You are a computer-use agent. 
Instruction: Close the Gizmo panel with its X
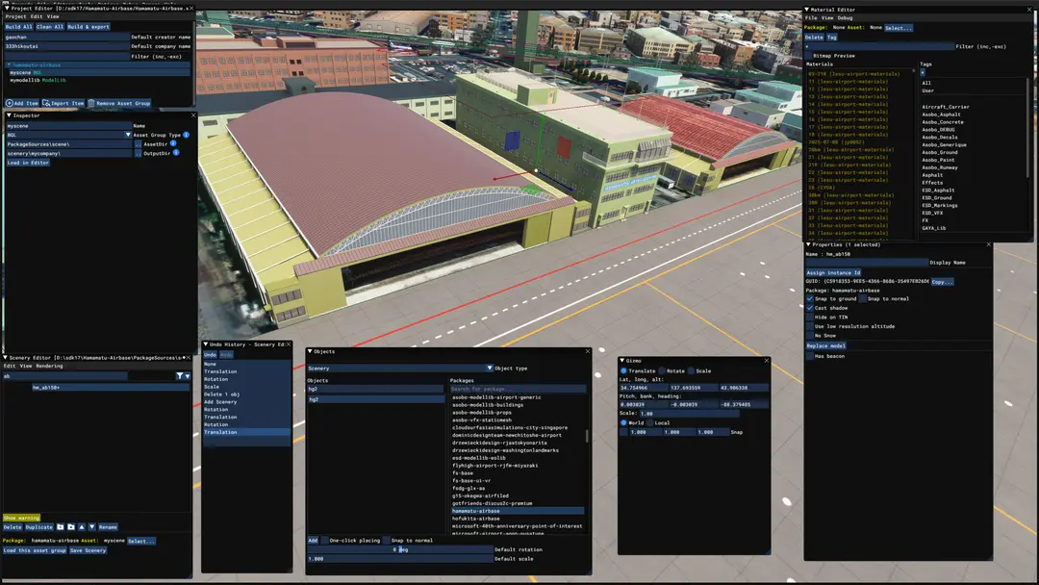click(x=767, y=361)
